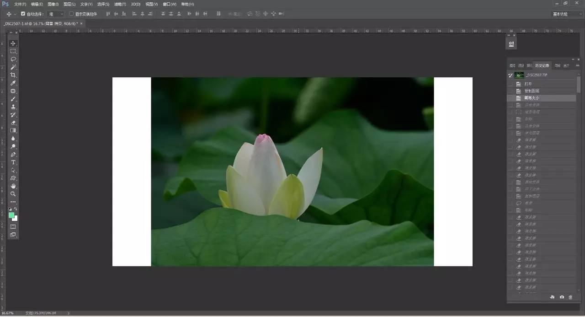Select the 复制图层 history state

click(532, 91)
